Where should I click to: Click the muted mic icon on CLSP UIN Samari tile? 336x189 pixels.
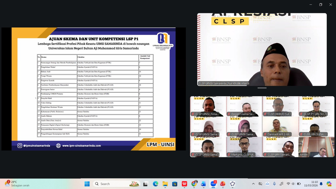[265, 155]
